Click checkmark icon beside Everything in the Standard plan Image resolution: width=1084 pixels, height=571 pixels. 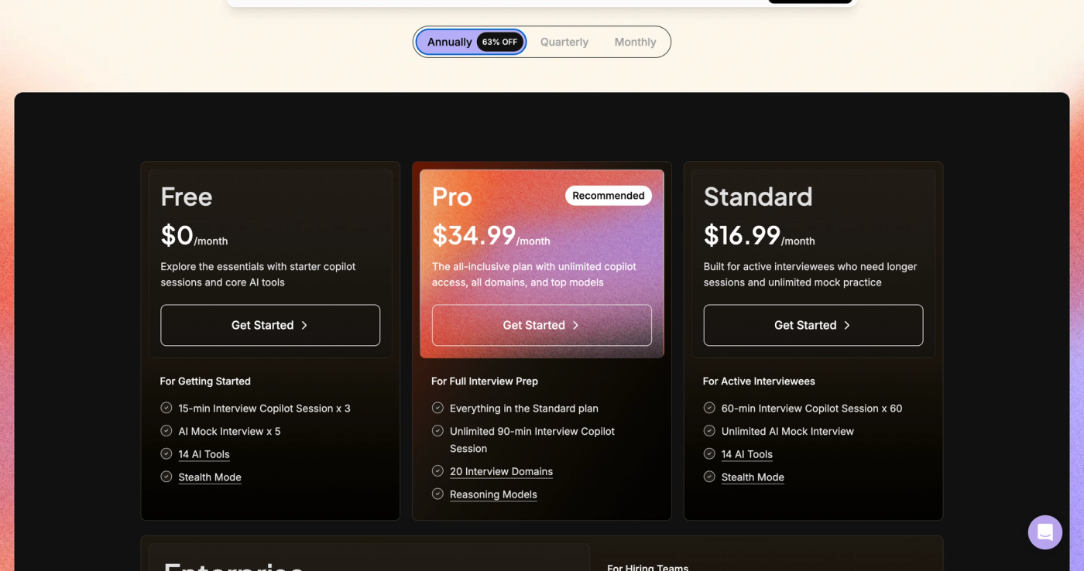437,408
